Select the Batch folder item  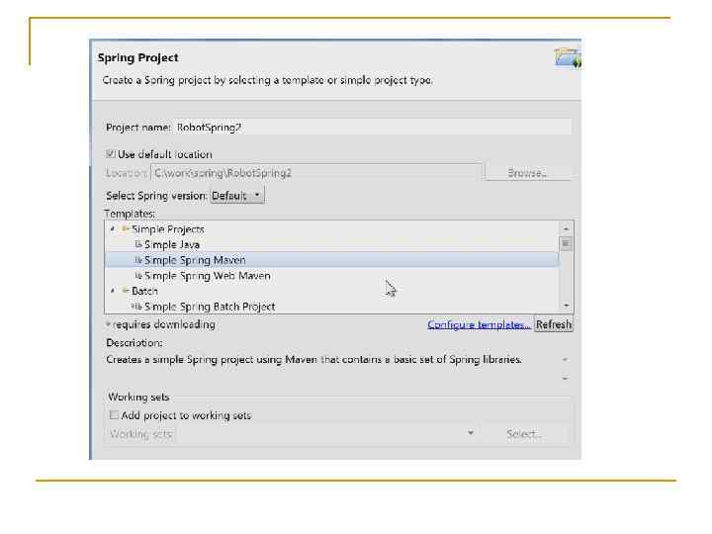point(144,291)
